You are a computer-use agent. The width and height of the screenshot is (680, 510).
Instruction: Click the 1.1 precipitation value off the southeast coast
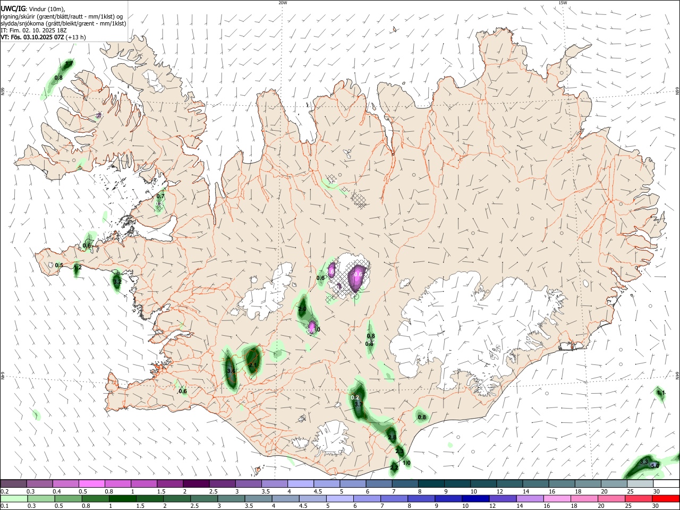point(661,393)
